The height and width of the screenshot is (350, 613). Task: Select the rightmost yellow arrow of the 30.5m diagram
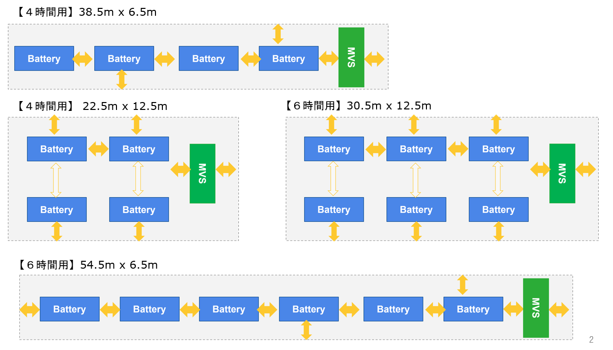587,168
